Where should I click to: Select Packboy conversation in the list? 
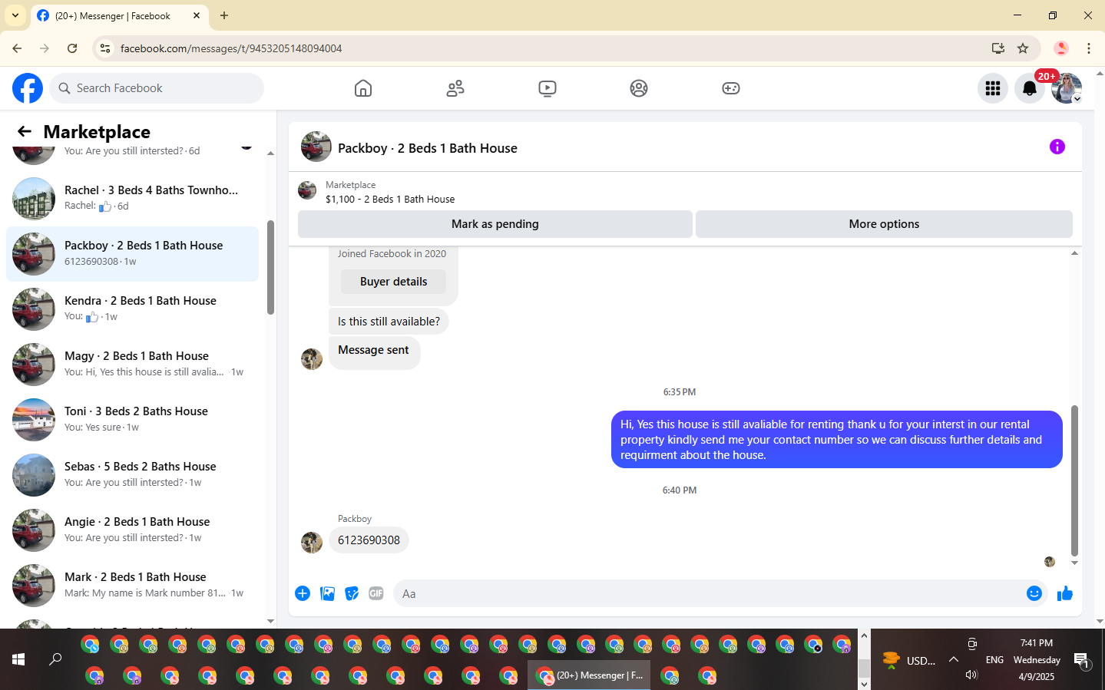[132, 254]
